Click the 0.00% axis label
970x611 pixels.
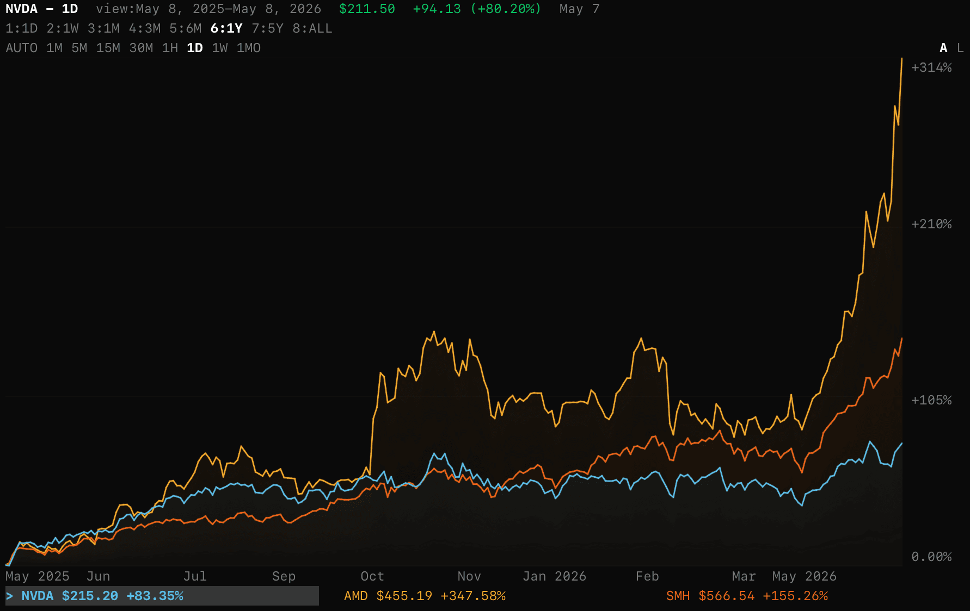[931, 557]
